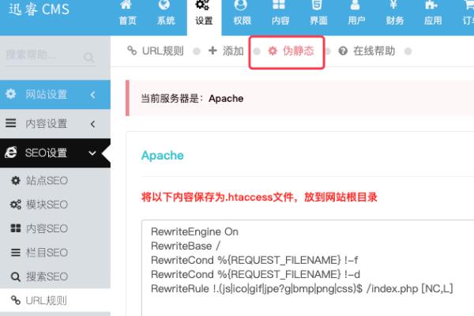This screenshot has width=474, height=316.
Task: Click the IE icon beside SEO设置
Action: tap(10, 152)
